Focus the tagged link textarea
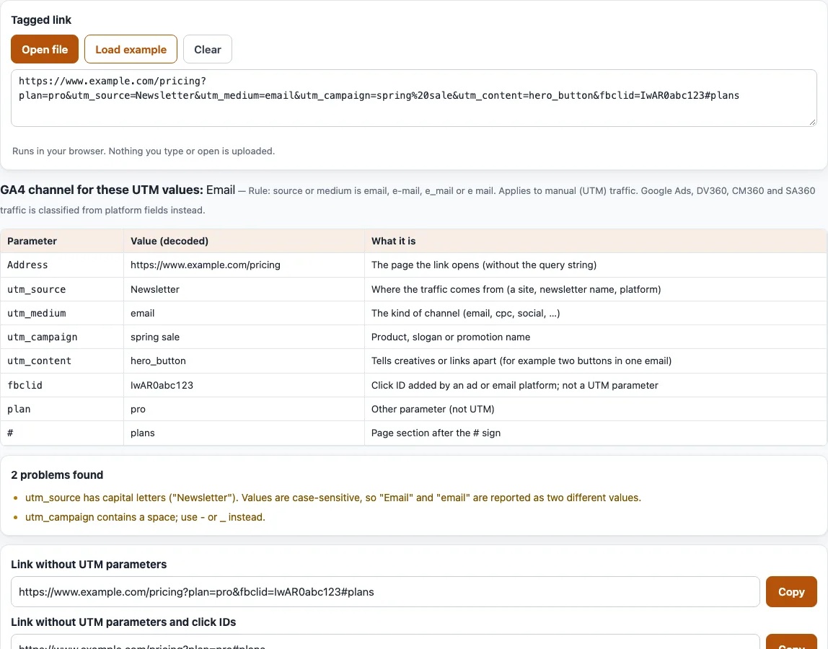Image resolution: width=828 pixels, height=649 pixels. click(x=413, y=98)
